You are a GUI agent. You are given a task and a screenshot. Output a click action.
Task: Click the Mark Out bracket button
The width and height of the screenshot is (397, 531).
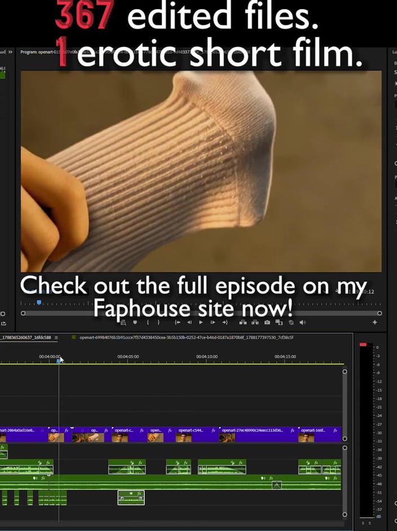tap(158, 322)
